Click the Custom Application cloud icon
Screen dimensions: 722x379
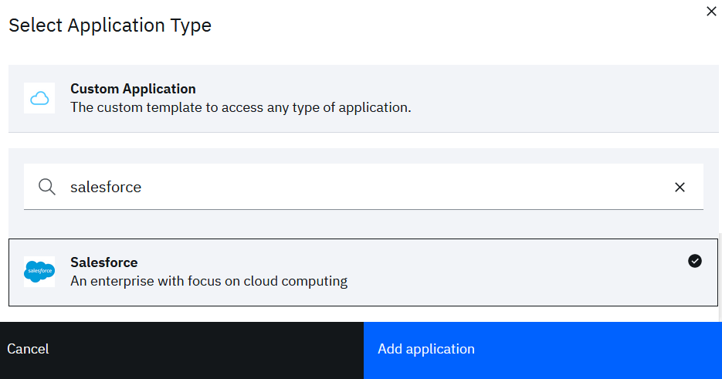(x=39, y=98)
